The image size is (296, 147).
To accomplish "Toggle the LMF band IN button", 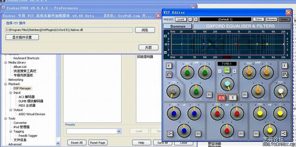I will [x=209, y=95].
